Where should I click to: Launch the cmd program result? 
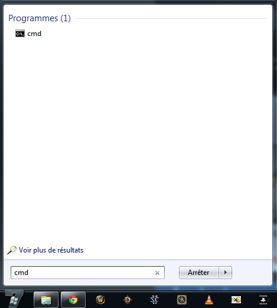tap(28, 34)
